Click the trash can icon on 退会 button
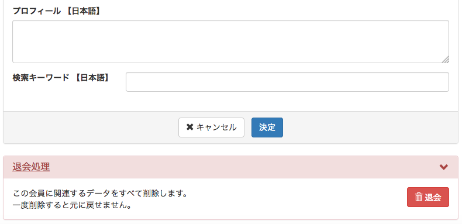The image size is (462, 224). (418, 197)
